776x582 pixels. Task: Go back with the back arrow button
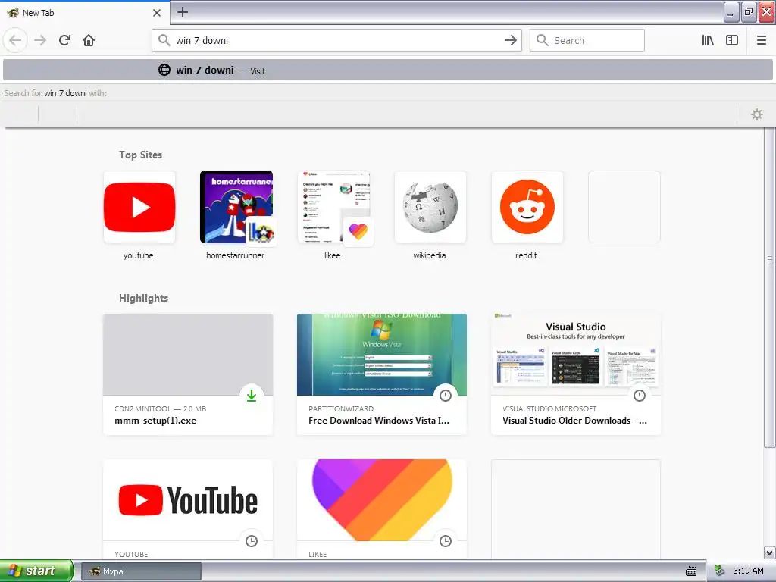[x=15, y=40]
